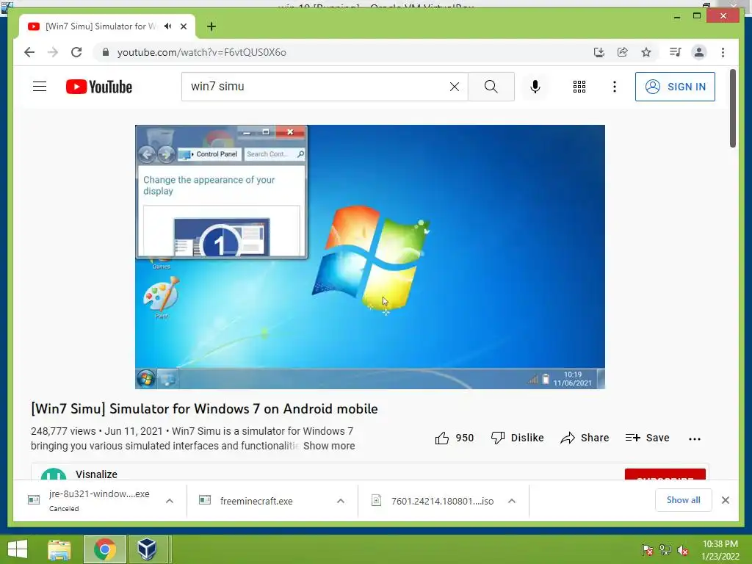Reload the YouTube page
The height and width of the screenshot is (564, 752).
pyautogui.click(x=76, y=52)
